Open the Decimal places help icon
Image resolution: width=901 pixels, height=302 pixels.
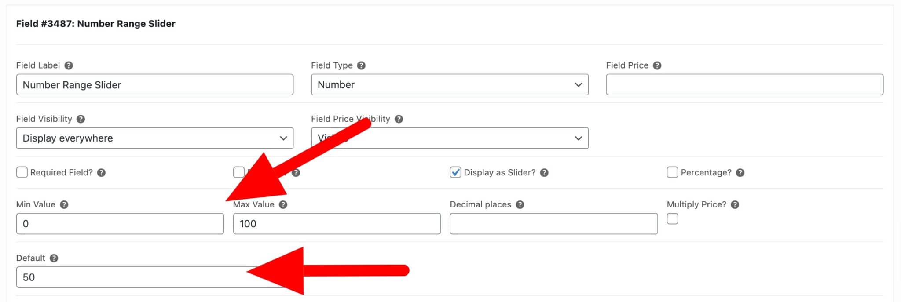tap(520, 204)
